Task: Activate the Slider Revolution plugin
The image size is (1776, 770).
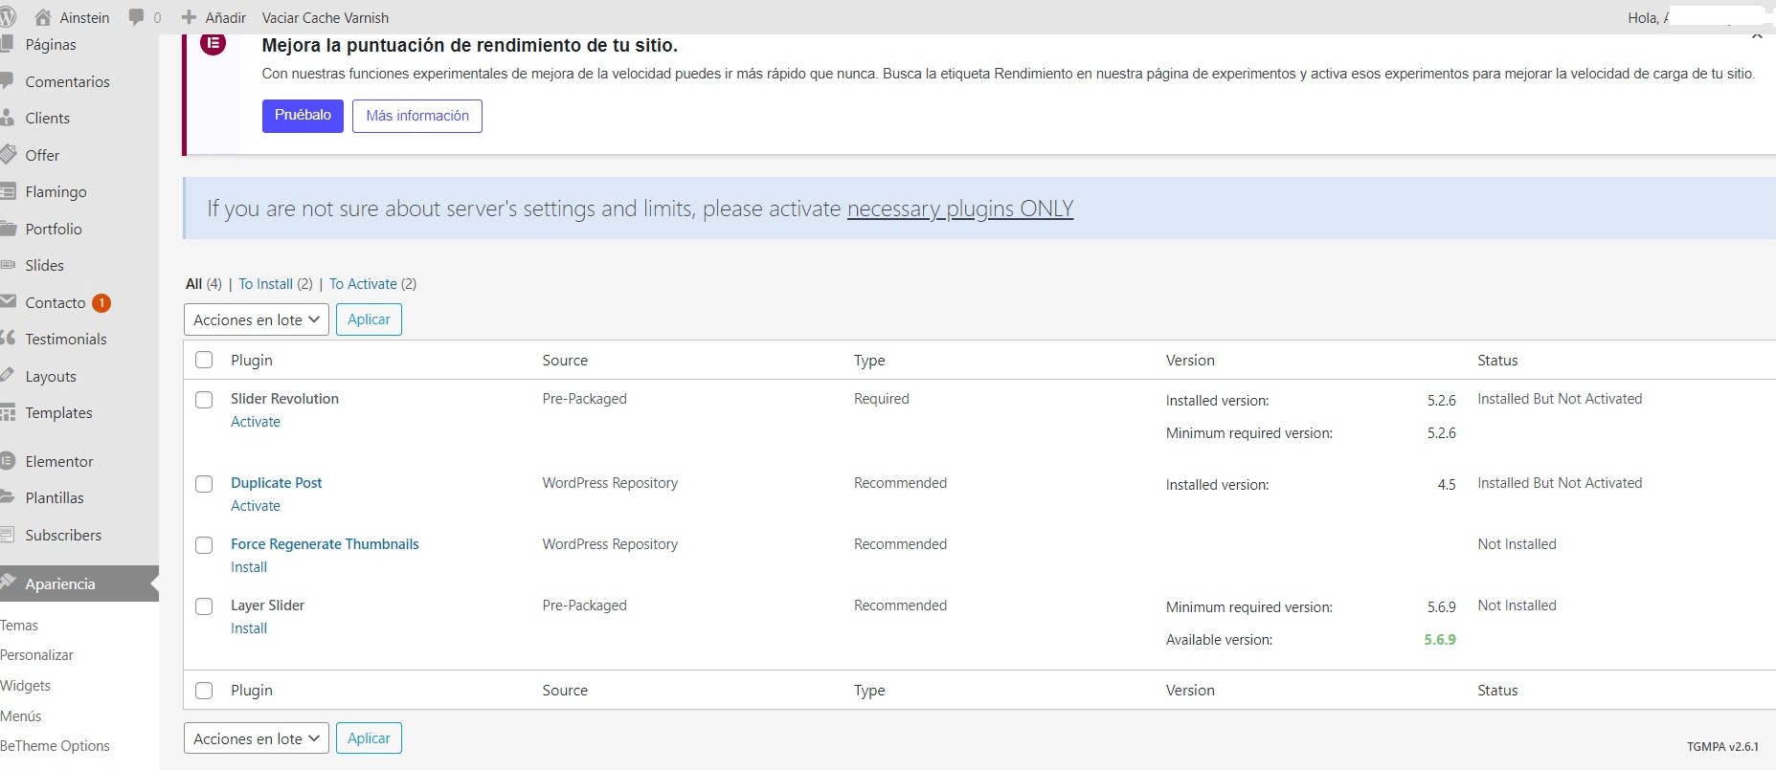Action: coord(256,422)
